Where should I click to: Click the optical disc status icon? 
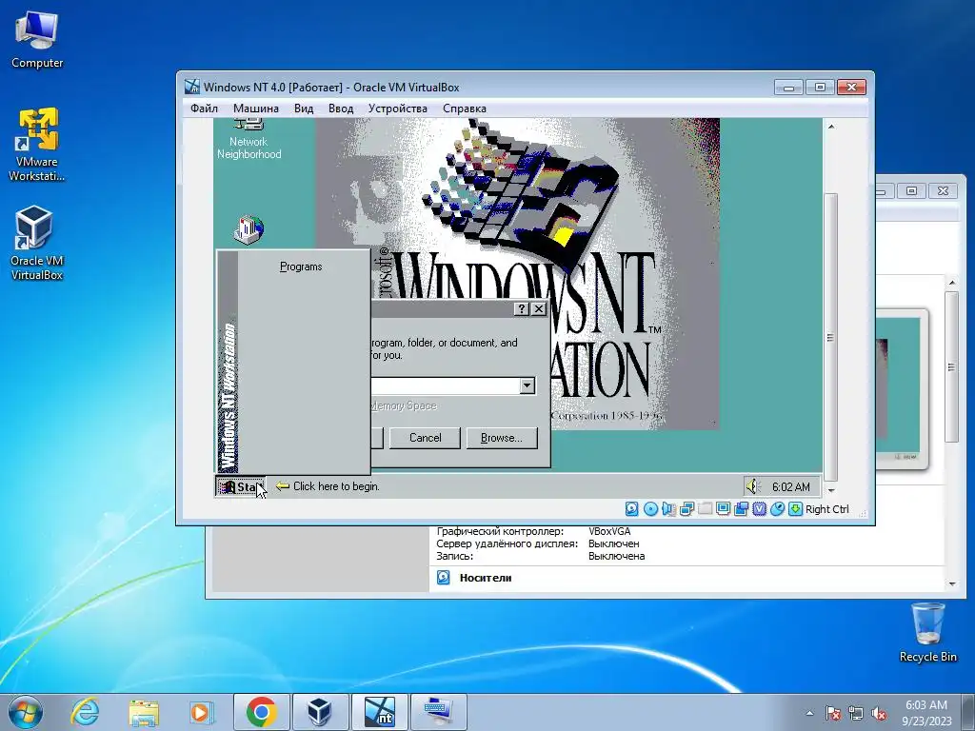click(650, 509)
